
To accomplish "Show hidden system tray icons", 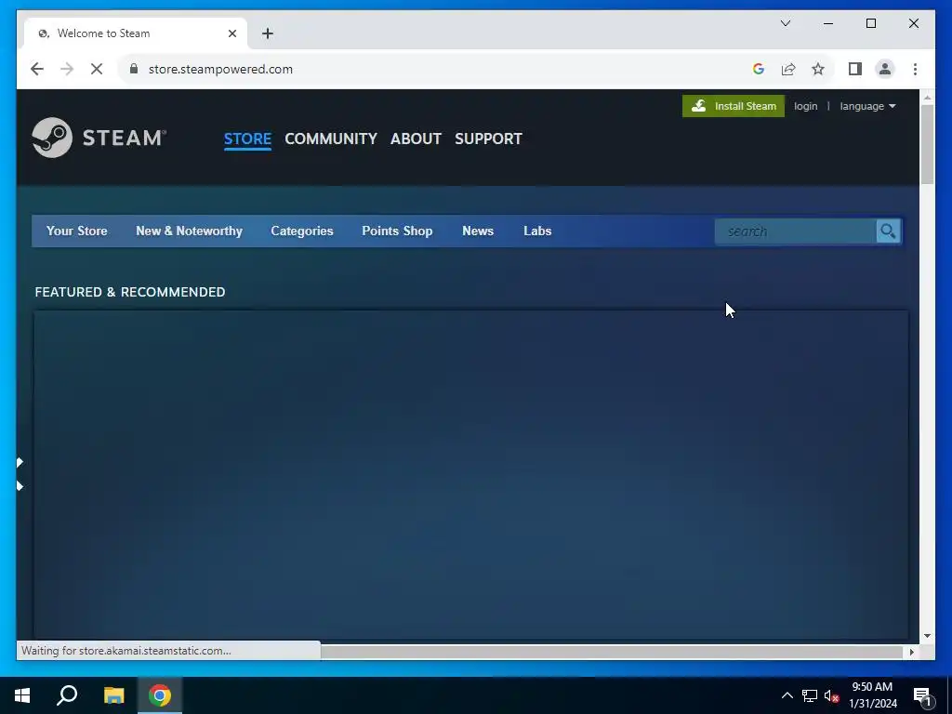I will click(787, 695).
